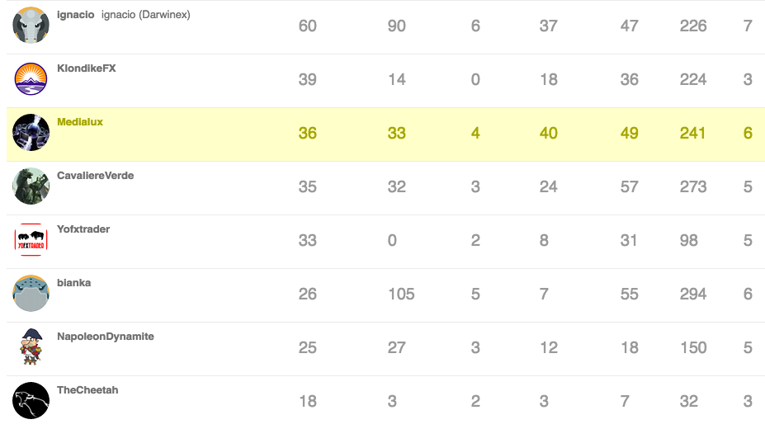Click the highlighted Medialux username
The width and height of the screenshot is (765, 429).
pyautogui.click(x=80, y=122)
